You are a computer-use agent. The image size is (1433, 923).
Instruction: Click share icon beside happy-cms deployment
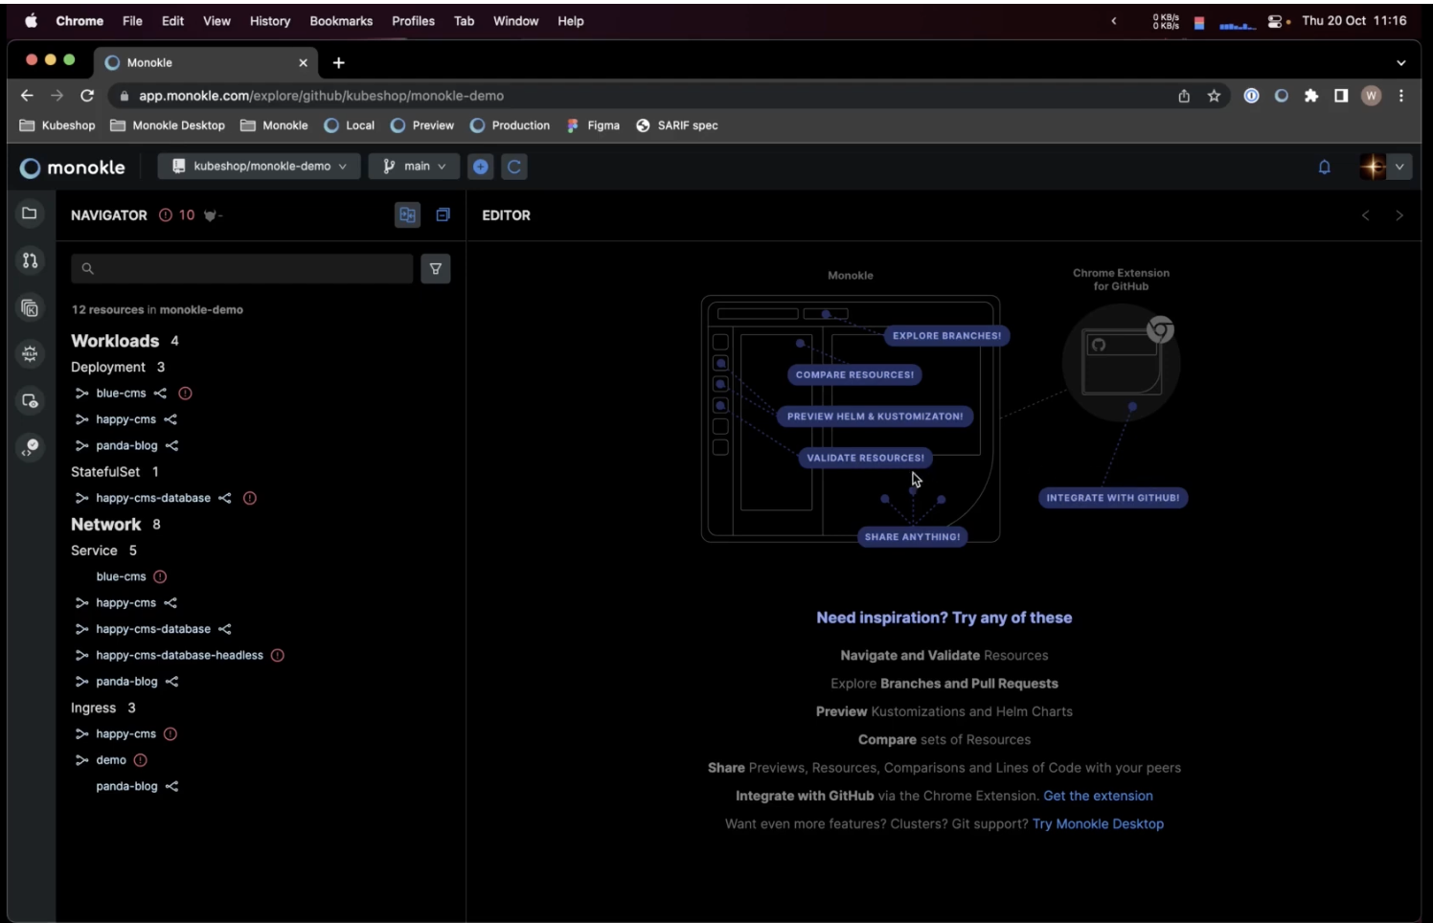[x=171, y=419]
